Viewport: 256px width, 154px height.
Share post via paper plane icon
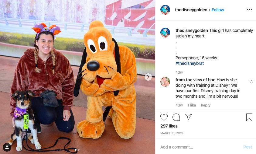pyautogui.click(x=188, y=117)
